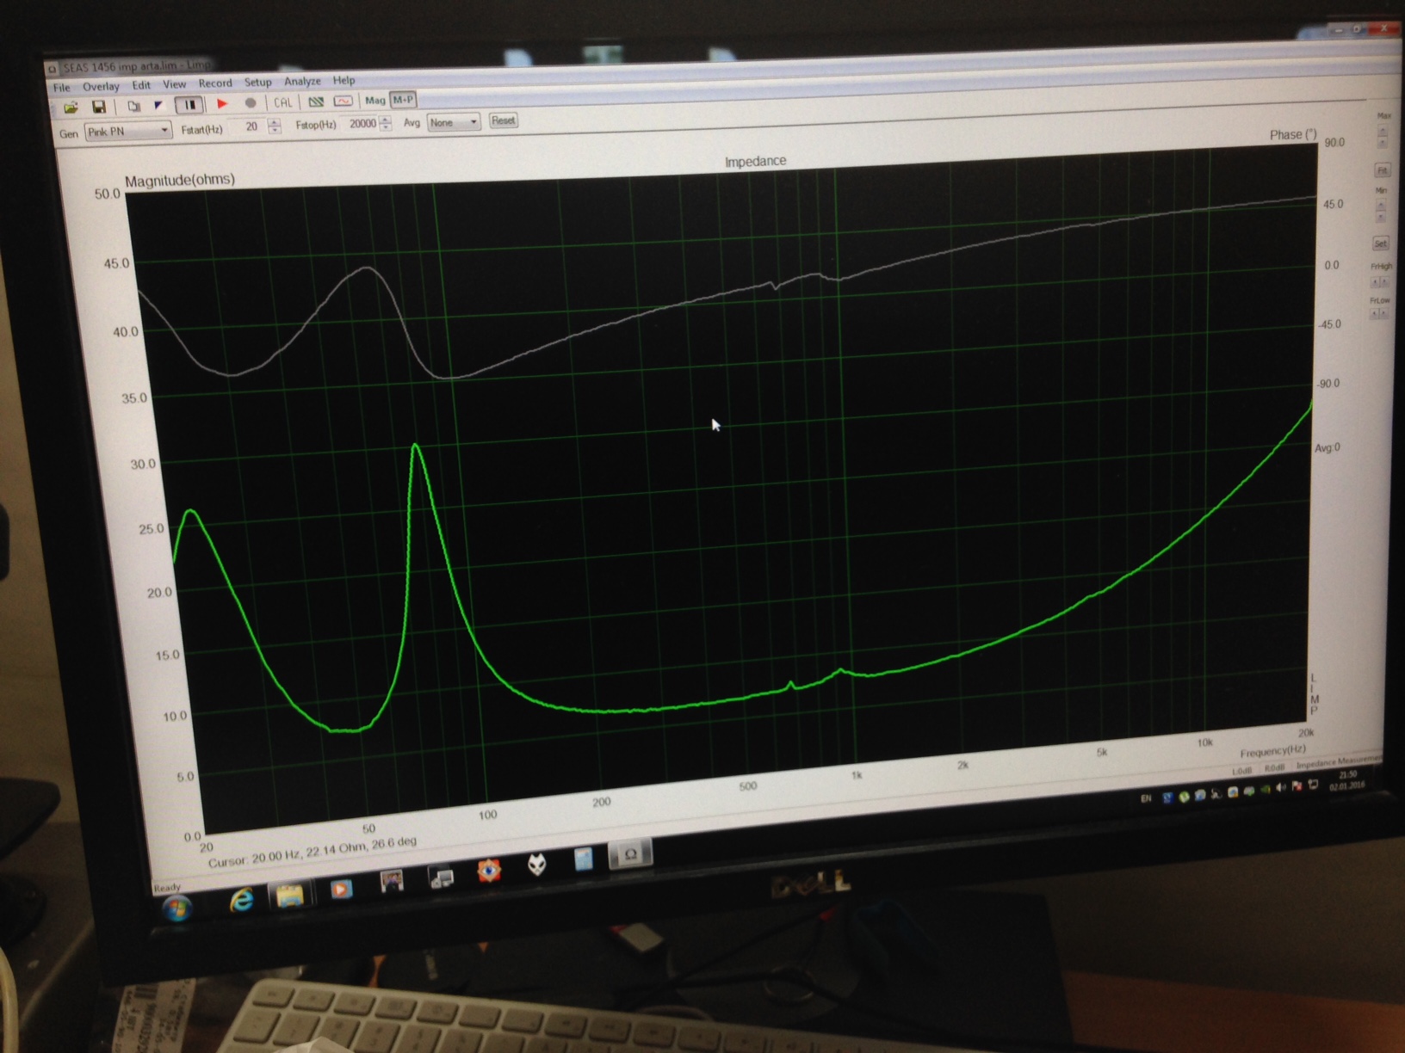The width and height of the screenshot is (1405, 1053).
Task: Click the FrLow left arrow
Action: pos(1374,314)
